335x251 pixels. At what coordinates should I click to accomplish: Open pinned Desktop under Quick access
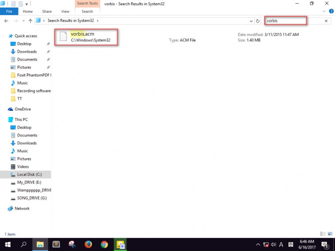tap(24, 44)
